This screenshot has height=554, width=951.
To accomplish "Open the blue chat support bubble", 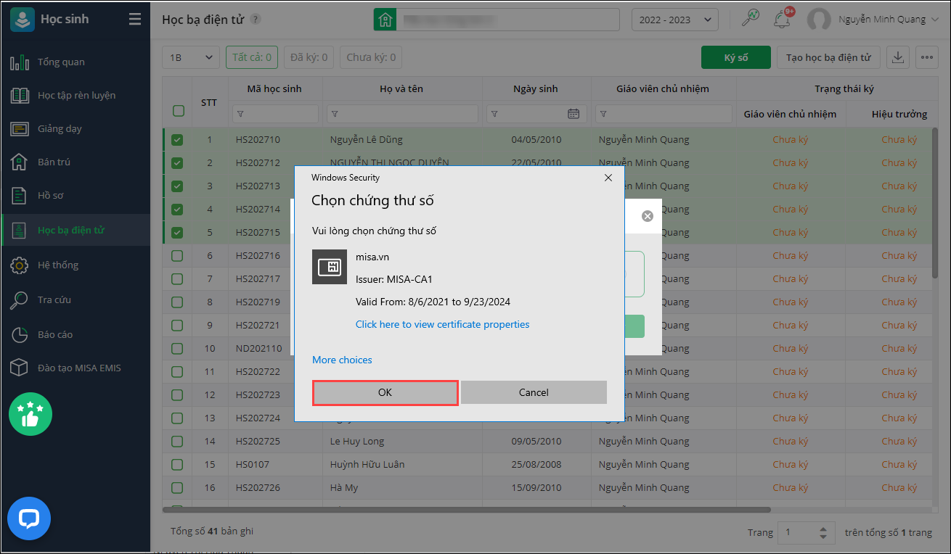I will (x=29, y=518).
